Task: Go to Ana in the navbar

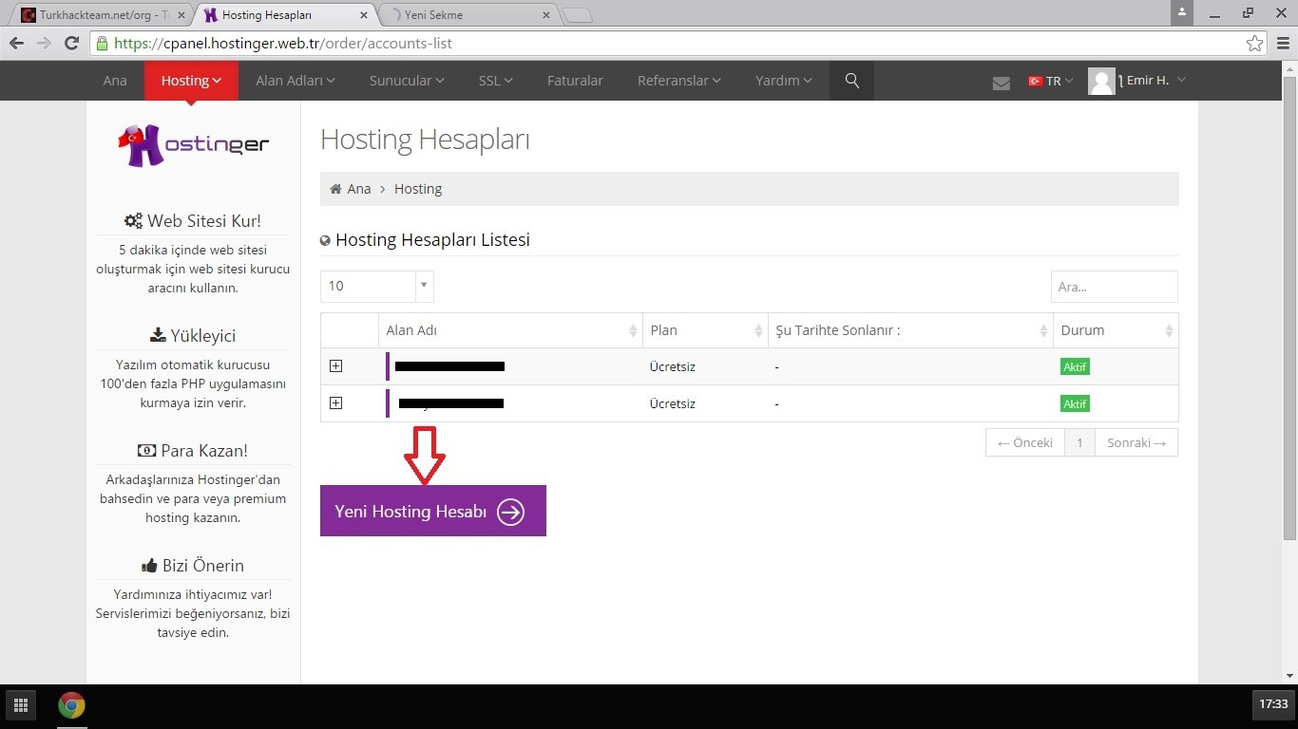Action: 115,81
